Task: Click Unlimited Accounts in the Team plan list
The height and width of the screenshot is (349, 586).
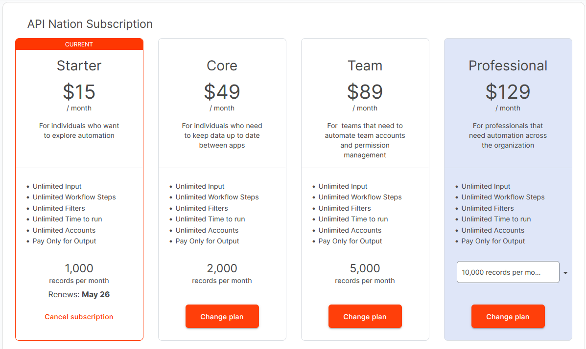Action: click(350, 230)
